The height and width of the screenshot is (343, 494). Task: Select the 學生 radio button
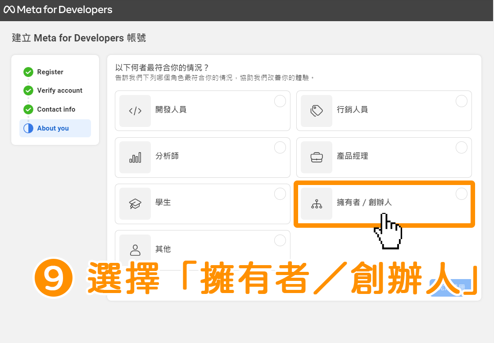click(x=280, y=194)
